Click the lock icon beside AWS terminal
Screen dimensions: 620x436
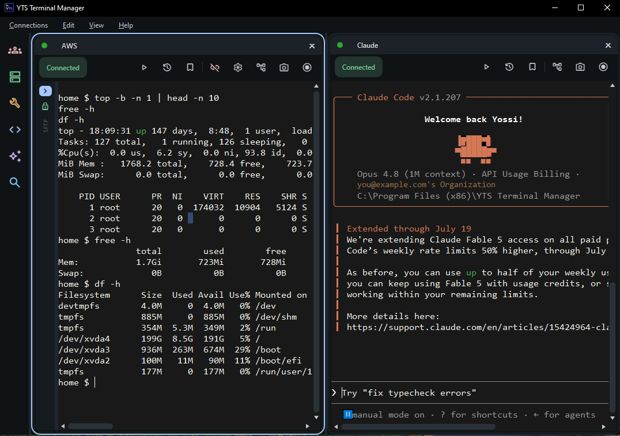46,107
